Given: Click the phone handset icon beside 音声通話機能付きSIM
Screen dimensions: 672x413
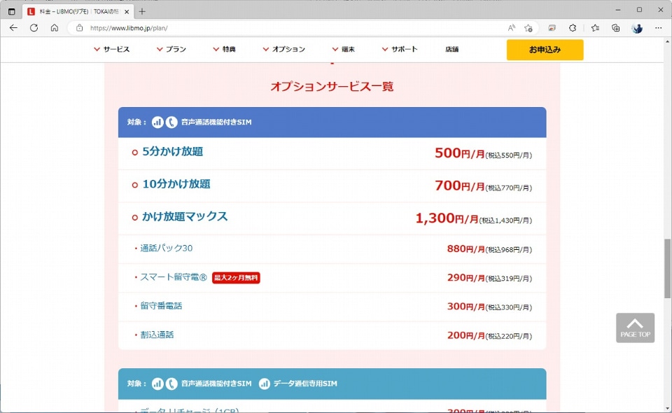Looking at the screenshot, I should [x=171, y=121].
